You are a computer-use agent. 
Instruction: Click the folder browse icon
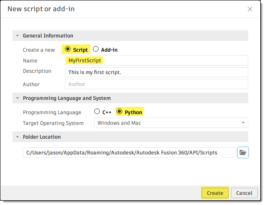(243, 152)
